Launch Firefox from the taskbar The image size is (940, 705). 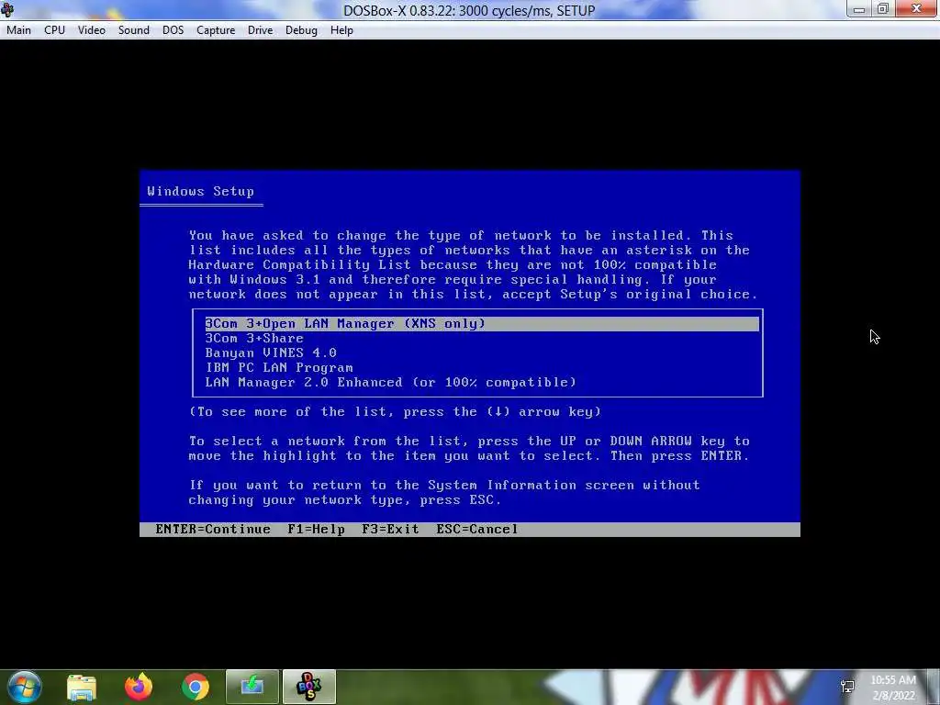[139, 687]
